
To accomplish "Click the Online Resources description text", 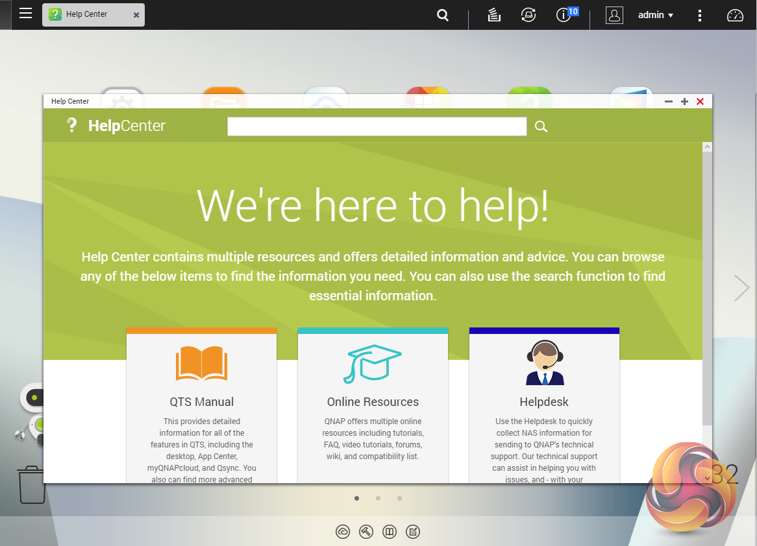I will coord(373,438).
